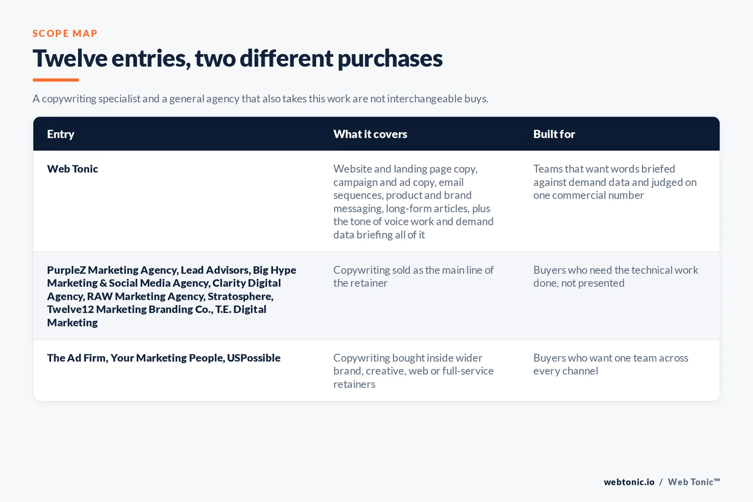Select the Built for column header
This screenshot has height=502, width=753.
pos(554,134)
